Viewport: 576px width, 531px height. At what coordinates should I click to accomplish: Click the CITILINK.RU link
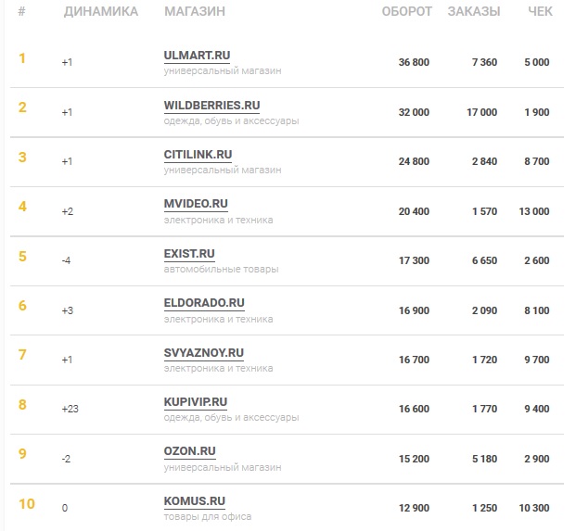coord(198,155)
